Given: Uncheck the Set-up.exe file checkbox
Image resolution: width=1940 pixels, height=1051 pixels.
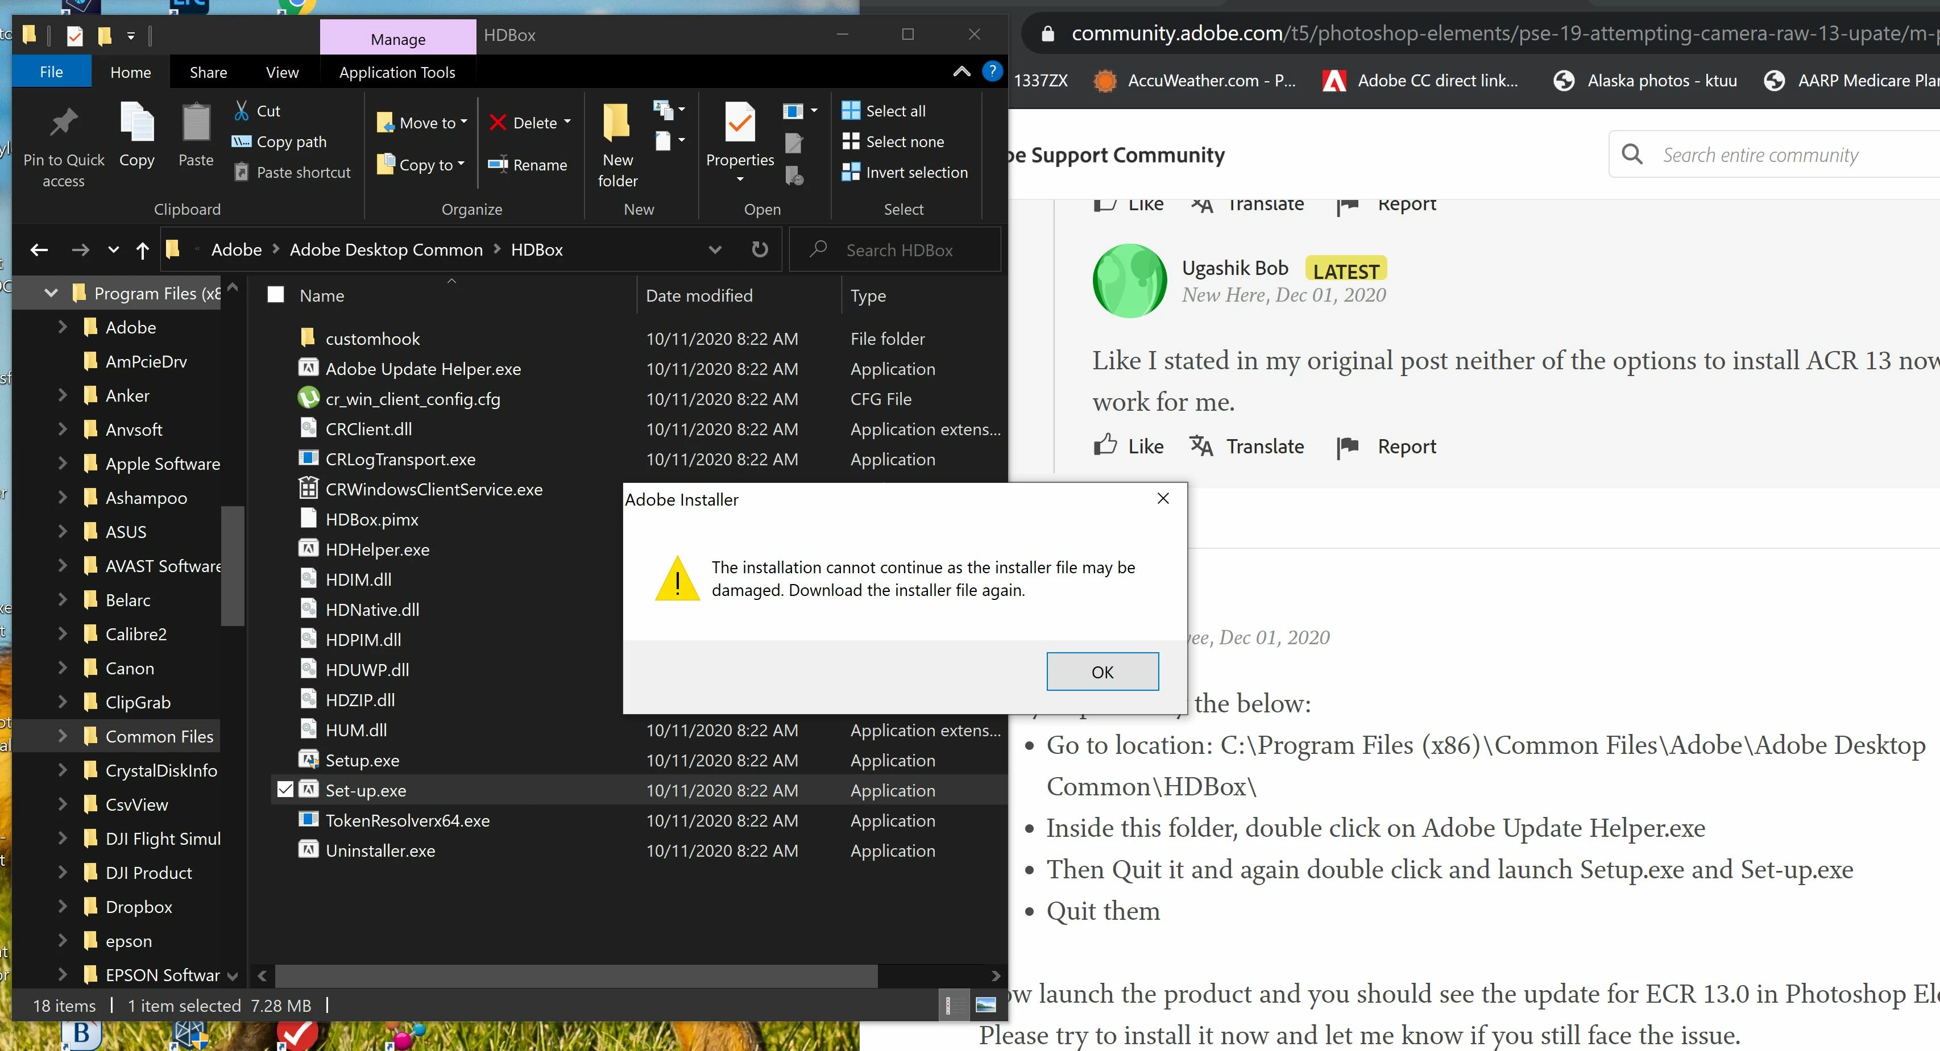Looking at the screenshot, I should click(285, 790).
